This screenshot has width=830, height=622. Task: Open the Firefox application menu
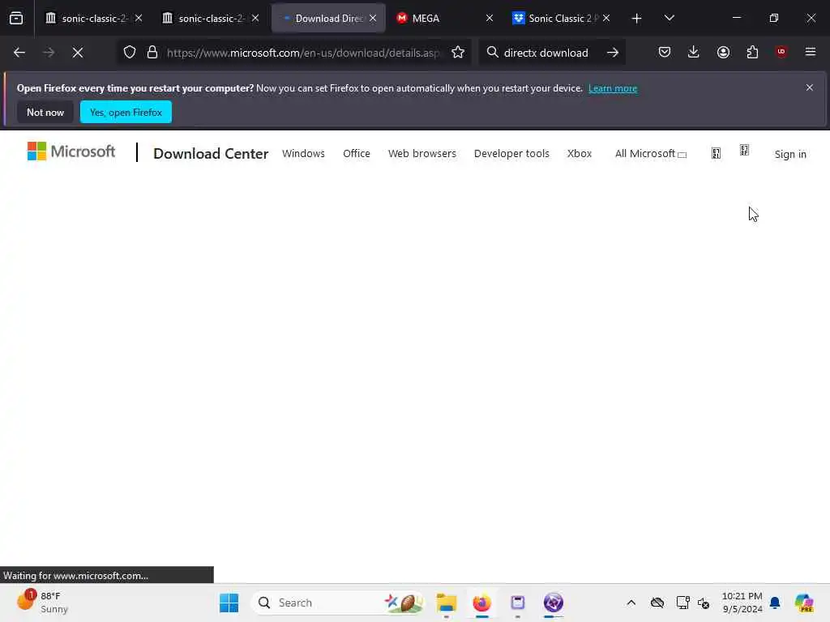(811, 52)
